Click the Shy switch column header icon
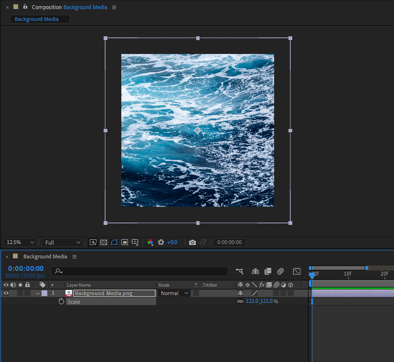 click(x=240, y=285)
